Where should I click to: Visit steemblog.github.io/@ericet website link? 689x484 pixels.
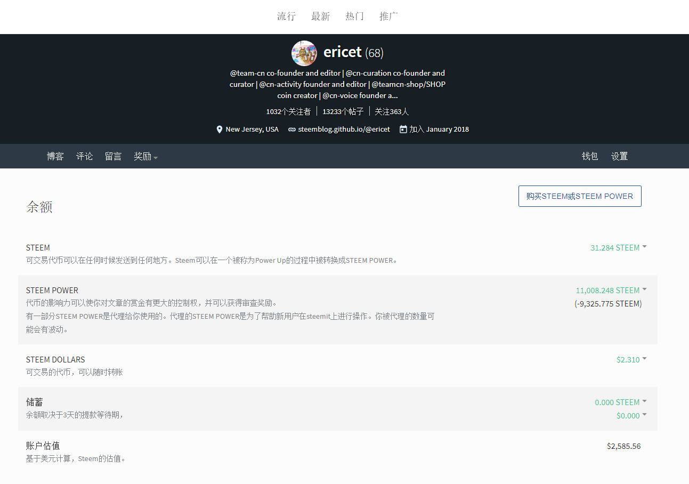[x=344, y=130]
